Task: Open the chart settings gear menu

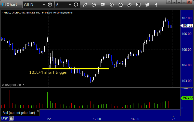Action: [50, 5]
